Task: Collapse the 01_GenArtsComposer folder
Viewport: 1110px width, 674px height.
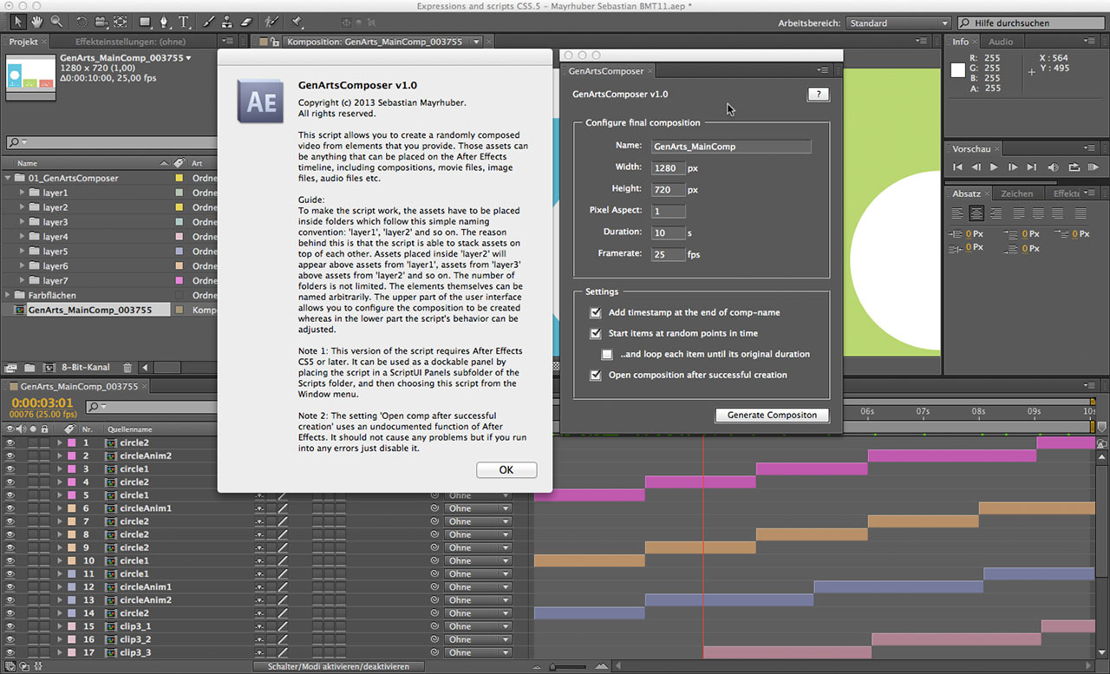Action: pos(8,178)
